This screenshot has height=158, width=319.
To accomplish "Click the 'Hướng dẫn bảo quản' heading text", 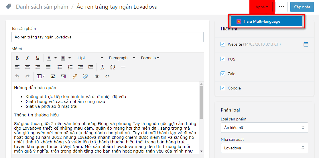I will 35,88.
